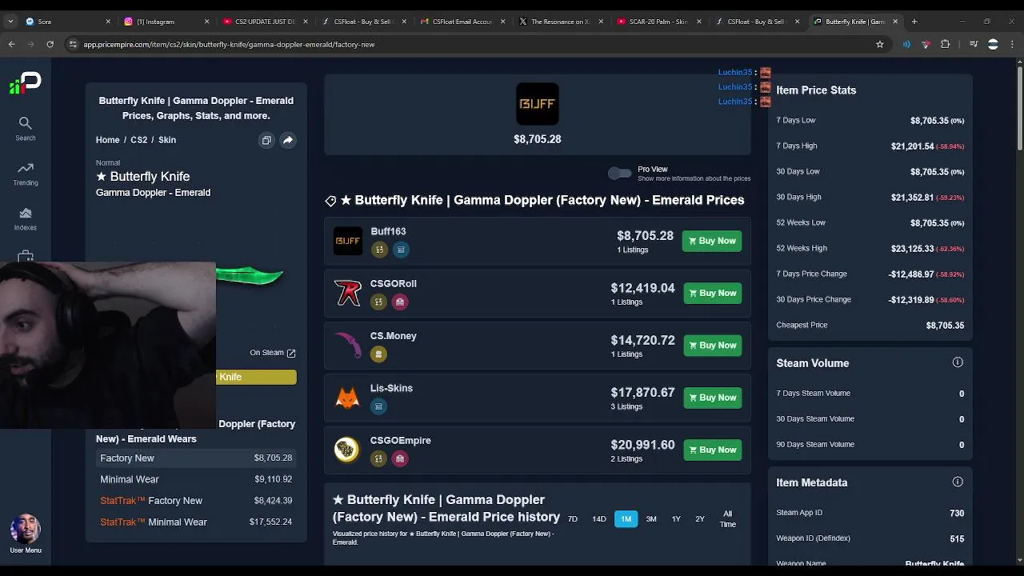Screen dimensions: 1024x576
Task: Go back using the browser back arrow
Action: point(12,44)
